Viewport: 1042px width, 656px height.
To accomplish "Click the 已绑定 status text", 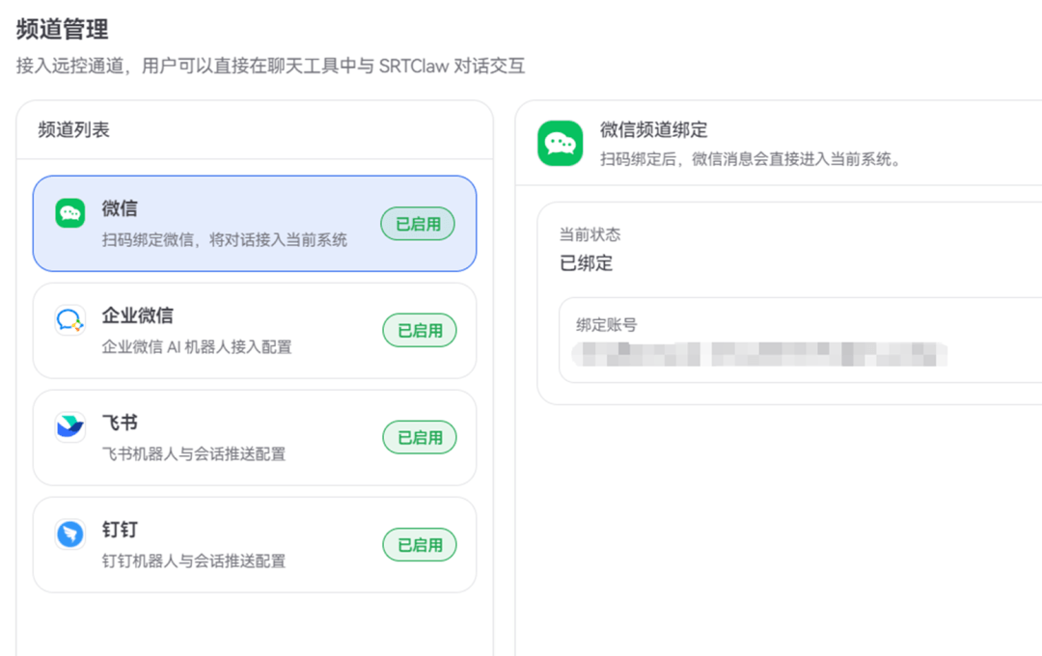I will coord(586,263).
